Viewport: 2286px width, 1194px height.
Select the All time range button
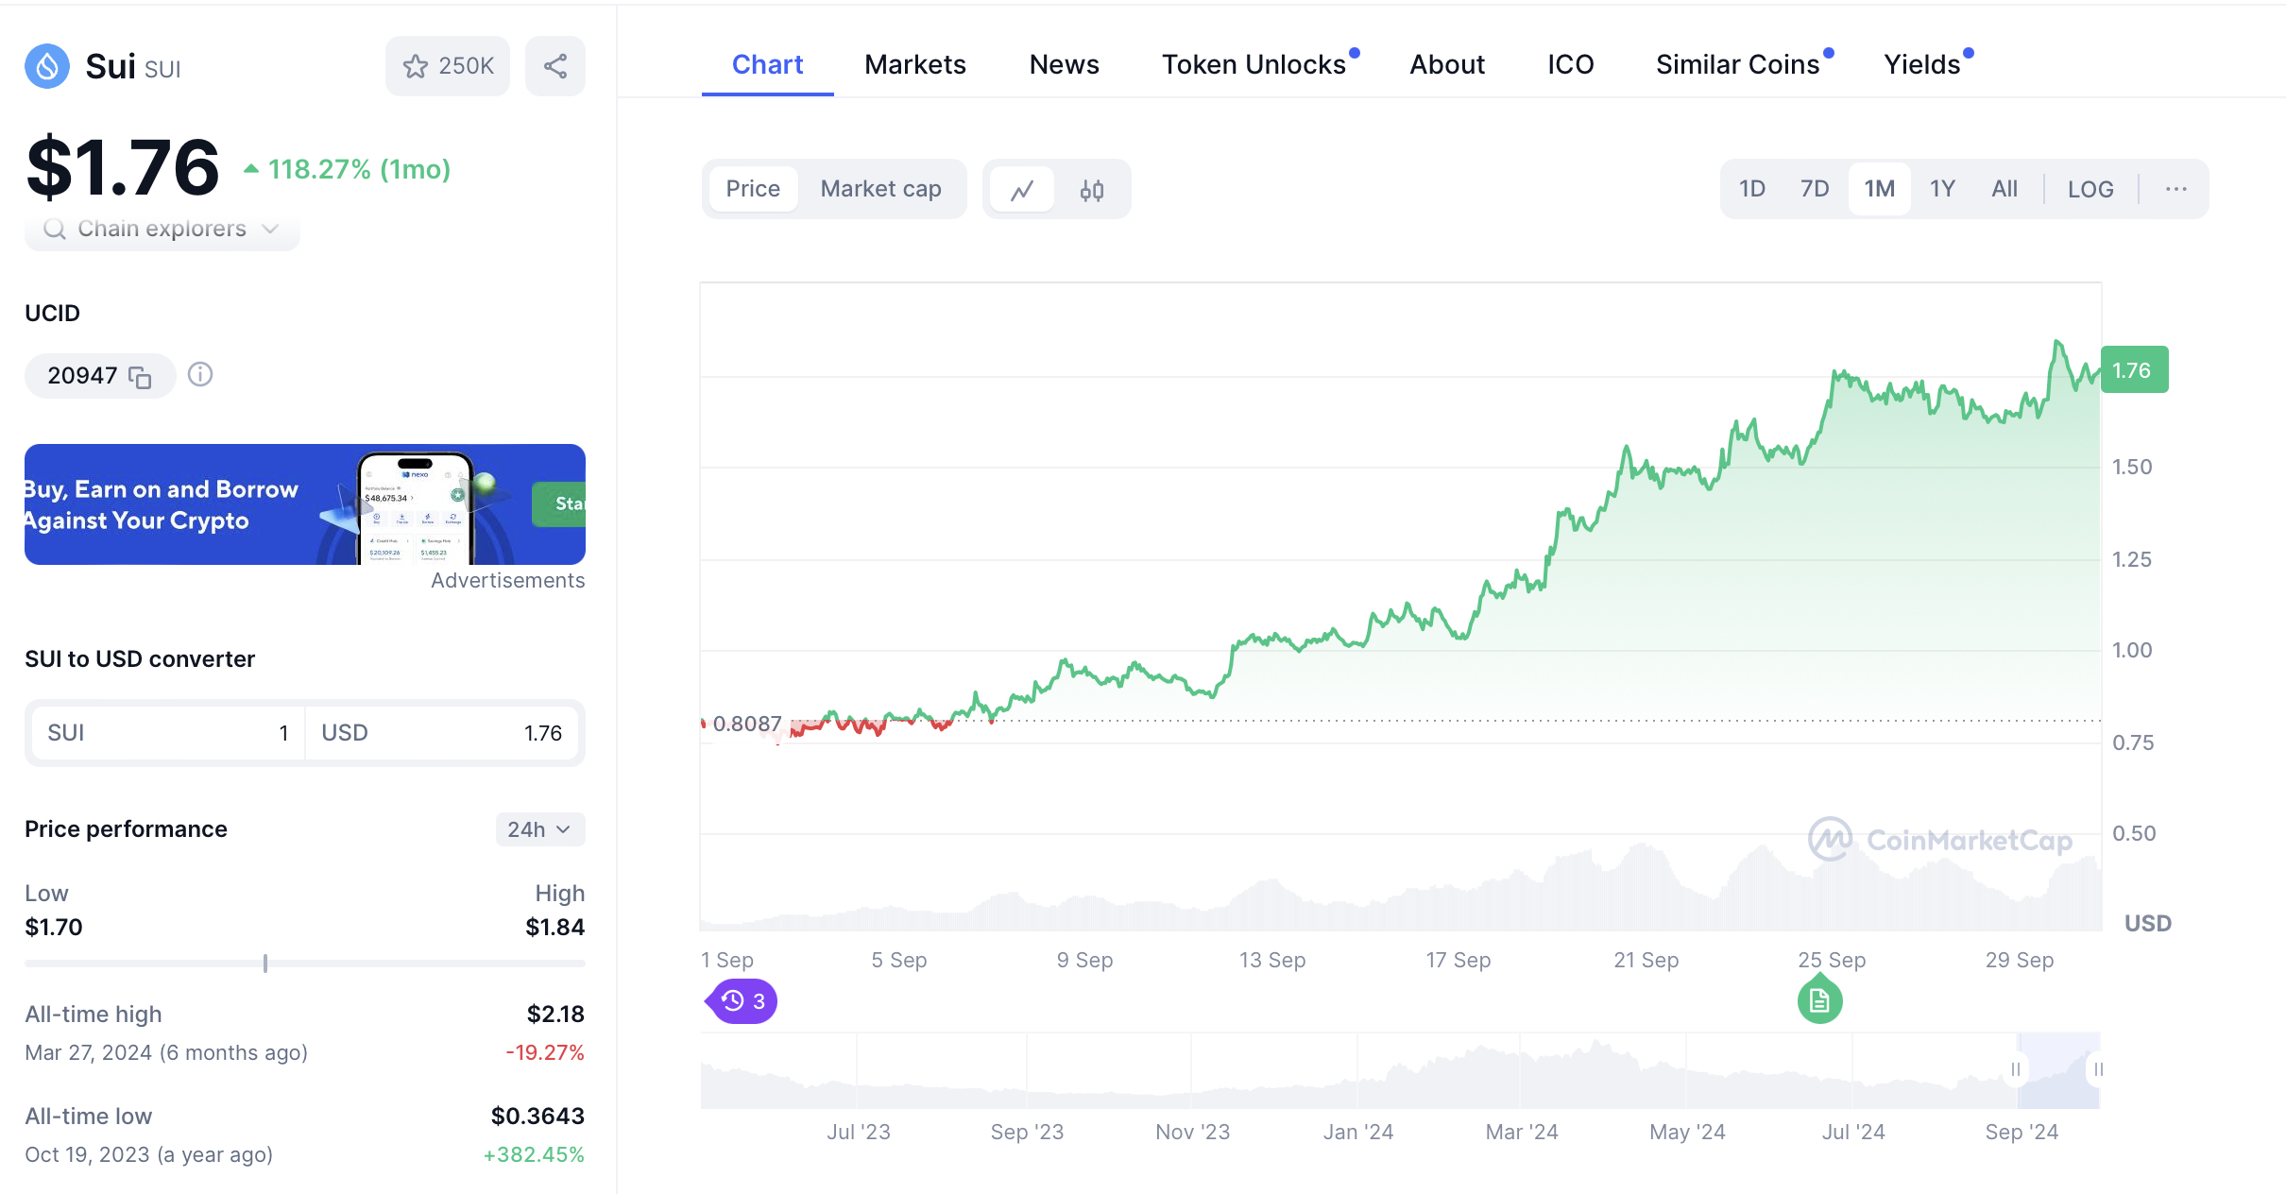click(x=2004, y=189)
